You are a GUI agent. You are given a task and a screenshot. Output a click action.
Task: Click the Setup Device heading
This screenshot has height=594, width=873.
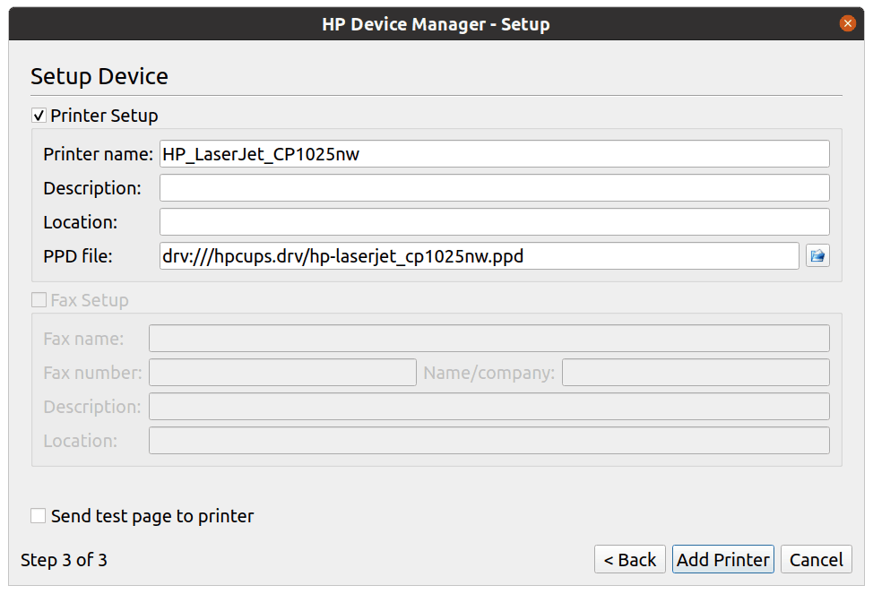(x=99, y=77)
